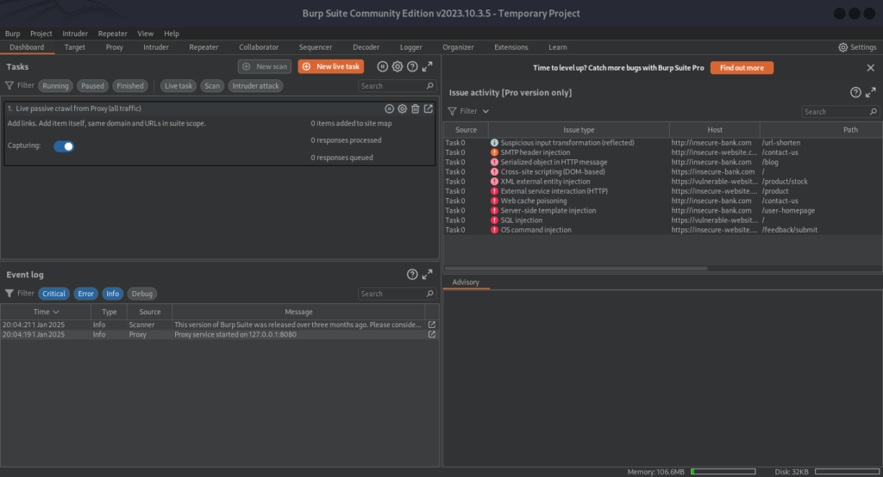Toggle the Capturing switch off

[64, 146]
